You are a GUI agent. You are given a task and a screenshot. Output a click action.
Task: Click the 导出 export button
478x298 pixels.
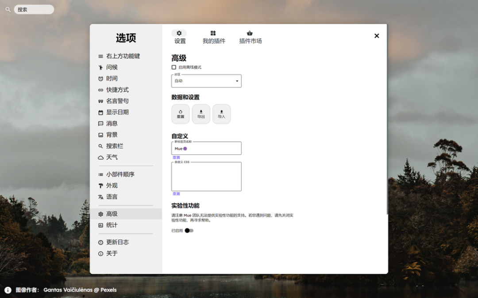click(201, 114)
